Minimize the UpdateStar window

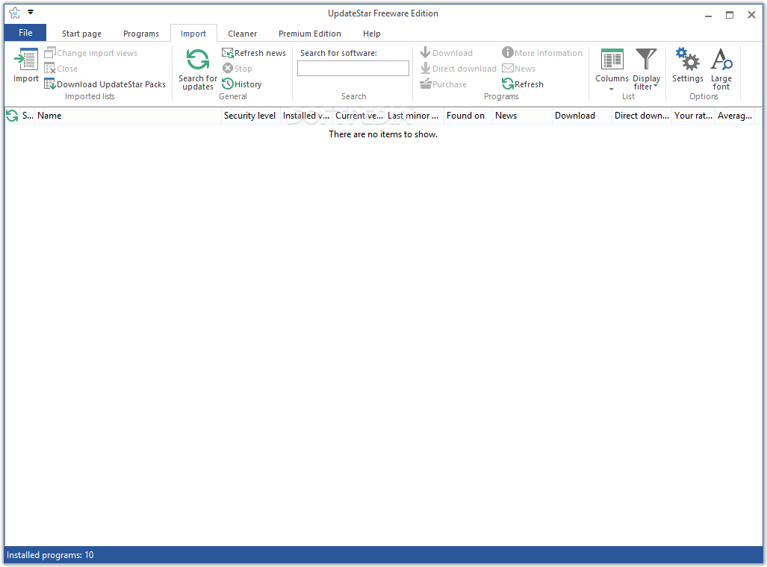tap(708, 15)
